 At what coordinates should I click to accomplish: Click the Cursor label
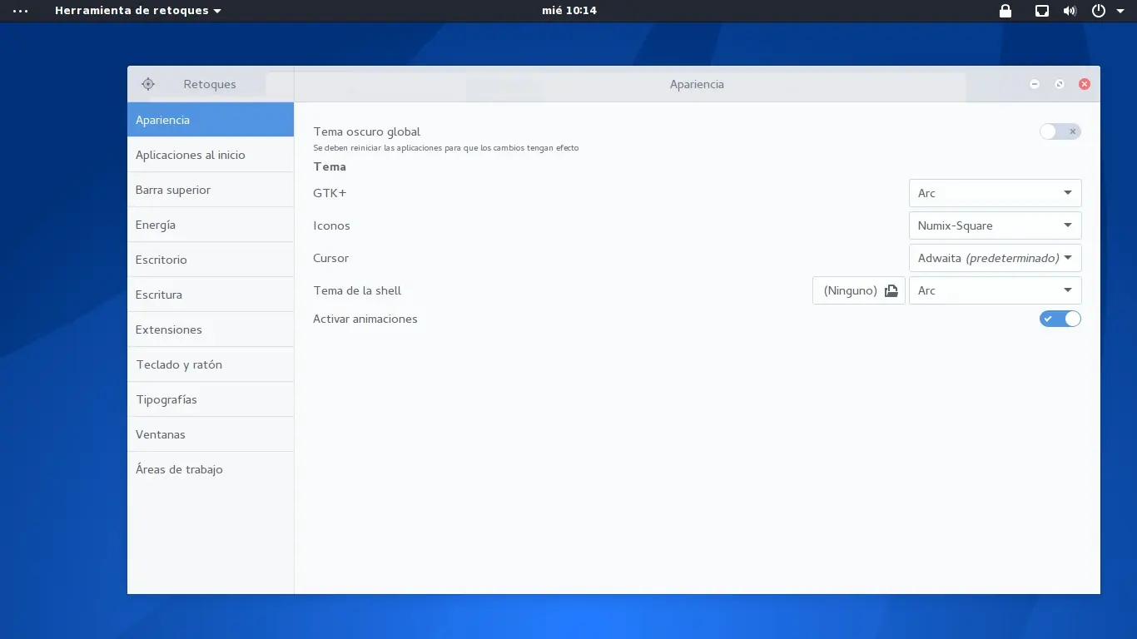coord(330,258)
